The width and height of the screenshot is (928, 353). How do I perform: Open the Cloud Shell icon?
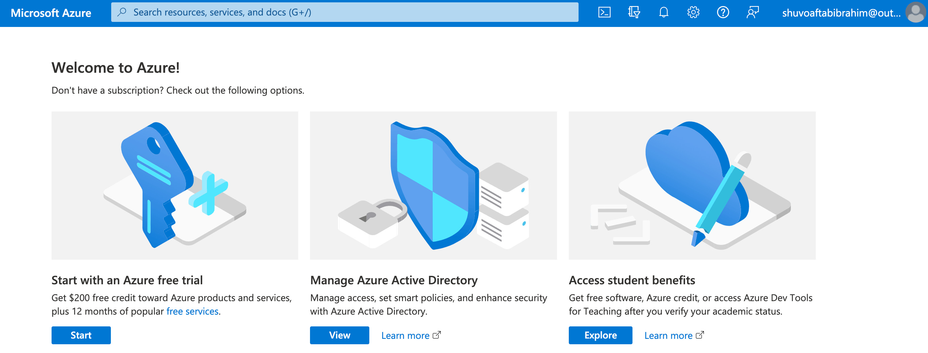(604, 12)
